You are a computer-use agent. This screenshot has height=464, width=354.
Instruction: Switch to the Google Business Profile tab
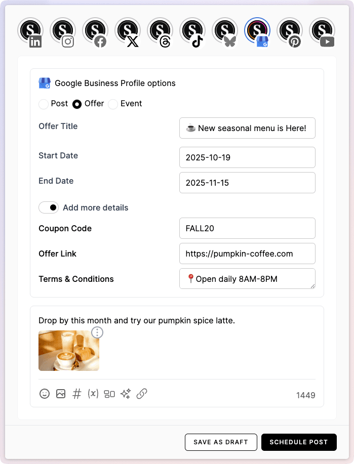pyautogui.click(x=257, y=31)
